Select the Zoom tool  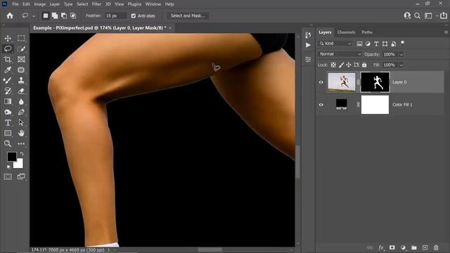click(8, 143)
